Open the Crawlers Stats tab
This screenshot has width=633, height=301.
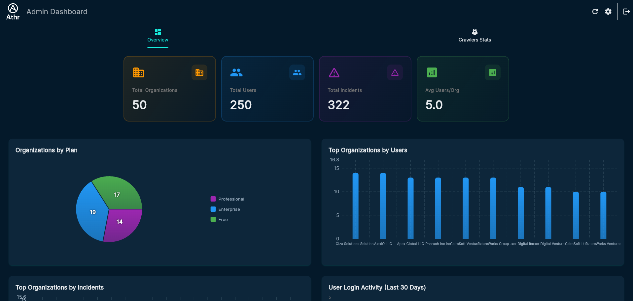click(x=475, y=36)
